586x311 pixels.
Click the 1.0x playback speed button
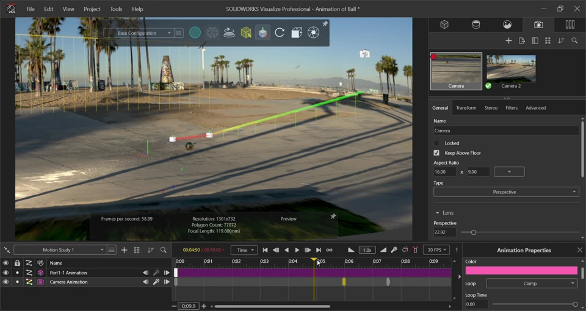pyautogui.click(x=367, y=250)
